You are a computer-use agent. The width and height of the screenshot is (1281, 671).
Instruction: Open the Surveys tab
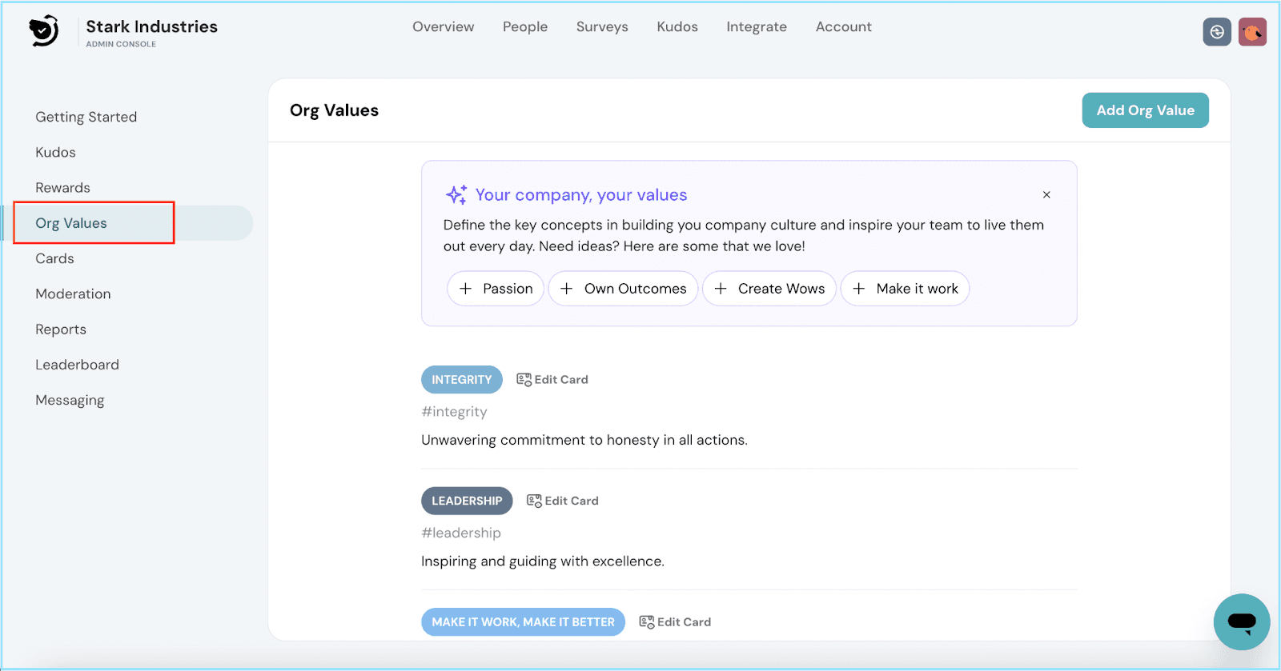[602, 26]
